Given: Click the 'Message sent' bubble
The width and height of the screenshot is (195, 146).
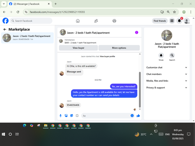Looking at the screenshot, I should click(74, 72).
